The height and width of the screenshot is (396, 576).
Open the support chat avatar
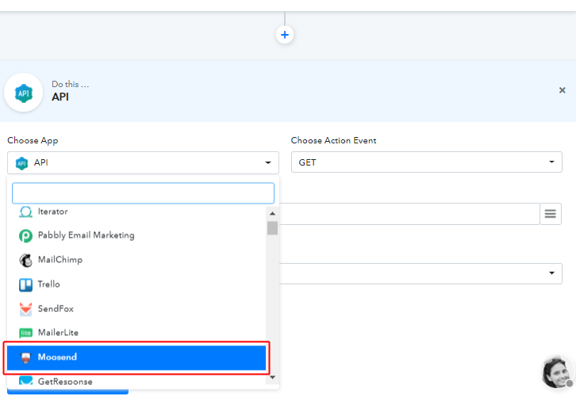[x=558, y=371]
